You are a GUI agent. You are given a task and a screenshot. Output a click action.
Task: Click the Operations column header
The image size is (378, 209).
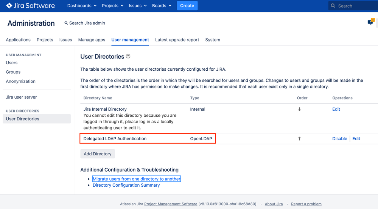tap(342, 98)
